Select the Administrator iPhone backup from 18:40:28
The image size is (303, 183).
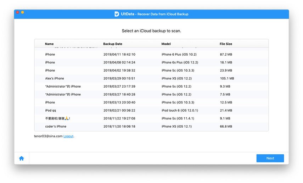click(x=151, y=94)
